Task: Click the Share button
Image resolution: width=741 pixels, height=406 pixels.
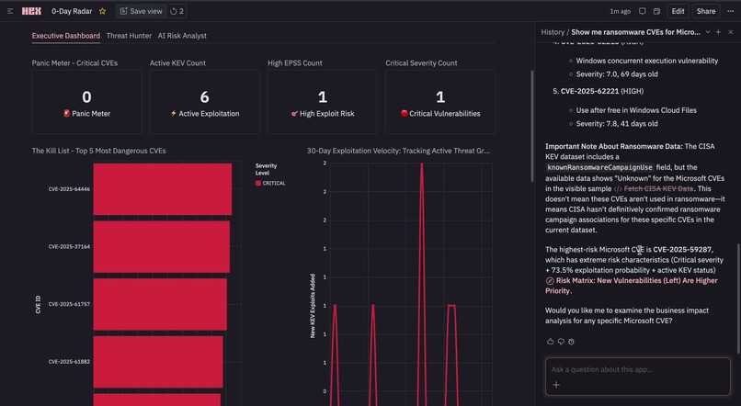Action: point(705,11)
